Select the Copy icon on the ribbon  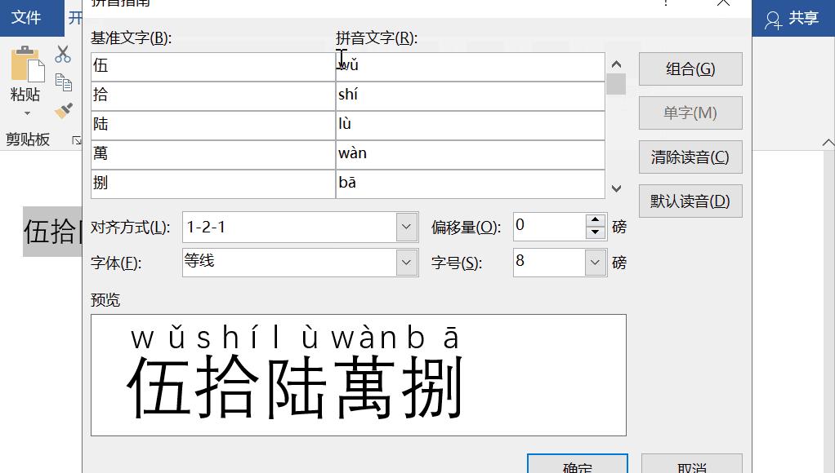tap(65, 82)
